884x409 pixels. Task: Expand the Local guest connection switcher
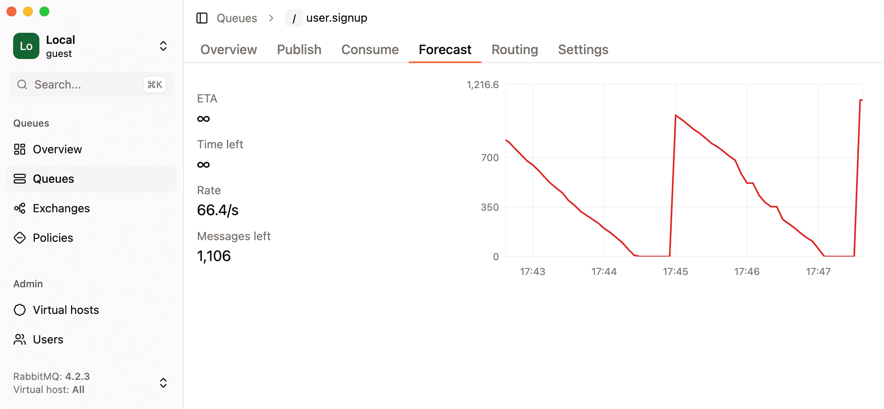163,46
